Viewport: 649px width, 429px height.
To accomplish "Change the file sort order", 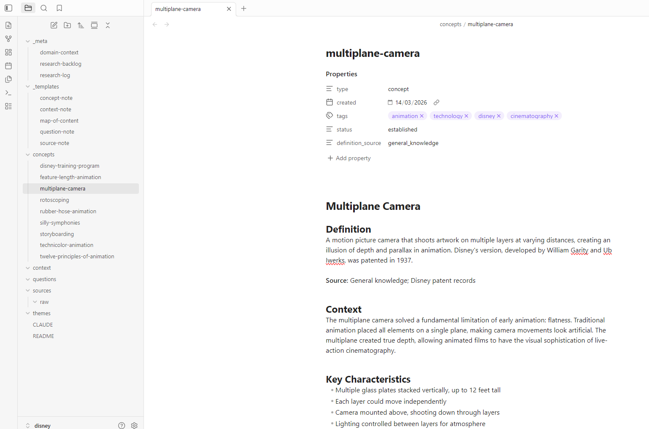I will [81, 25].
